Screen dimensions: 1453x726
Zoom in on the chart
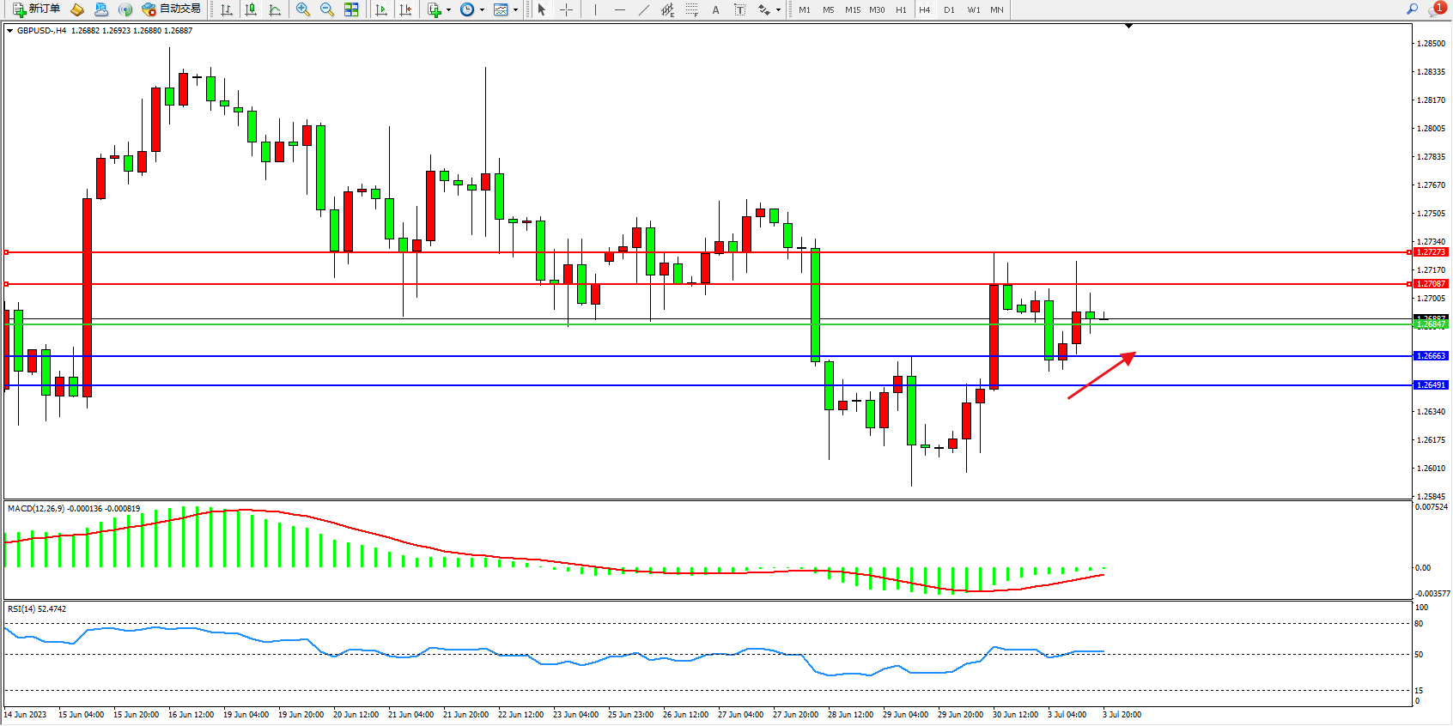[x=303, y=9]
